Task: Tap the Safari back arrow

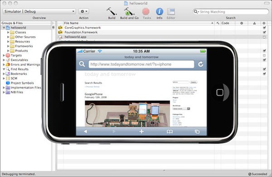Action: pos(85,131)
